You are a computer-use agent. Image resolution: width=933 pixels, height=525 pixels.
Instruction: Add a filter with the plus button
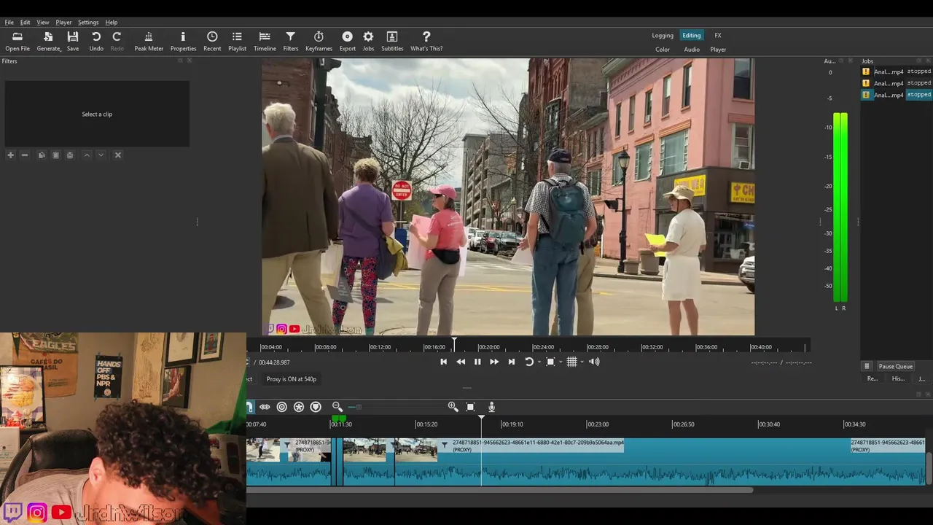click(x=10, y=155)
